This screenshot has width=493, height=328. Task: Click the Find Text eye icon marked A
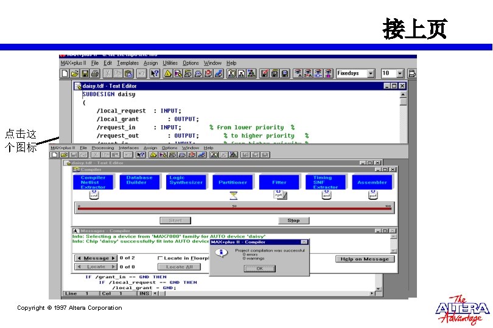click(x=298, y=73)
